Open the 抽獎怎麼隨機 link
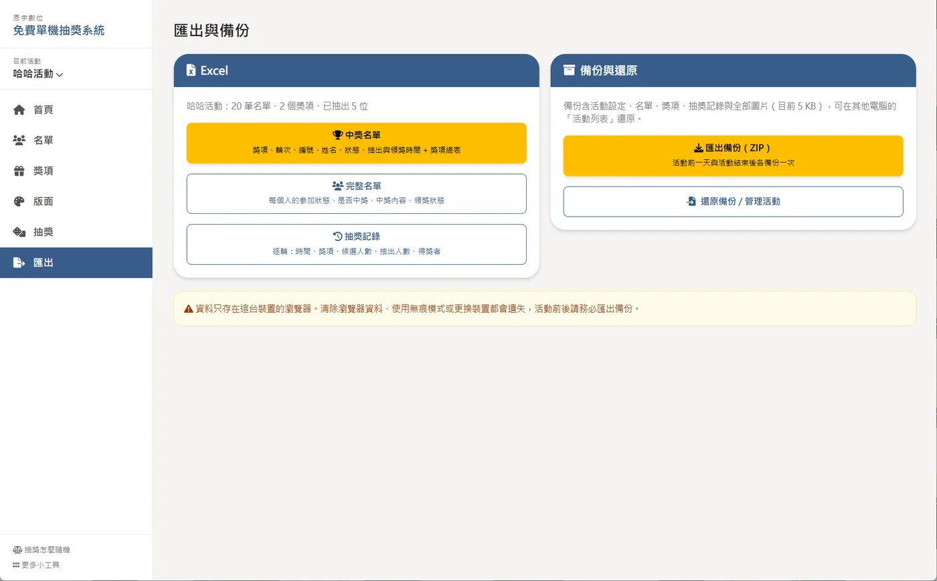The height and width of the screenshot is (581, 937). pyautogui.click(x=41, y=550)
